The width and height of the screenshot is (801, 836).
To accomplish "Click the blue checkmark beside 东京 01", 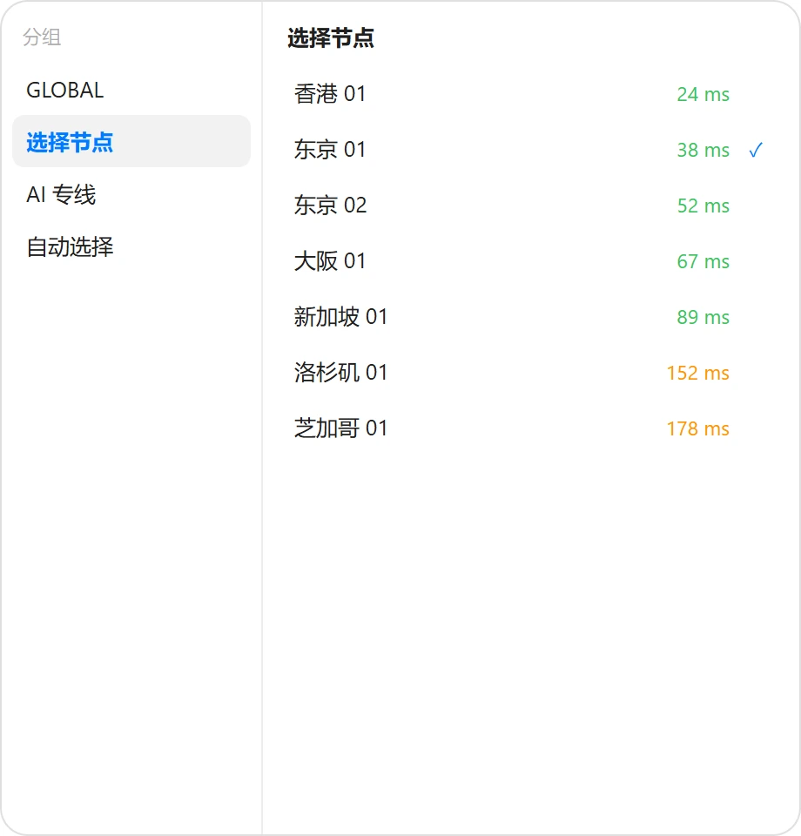I will click(756, 150).
